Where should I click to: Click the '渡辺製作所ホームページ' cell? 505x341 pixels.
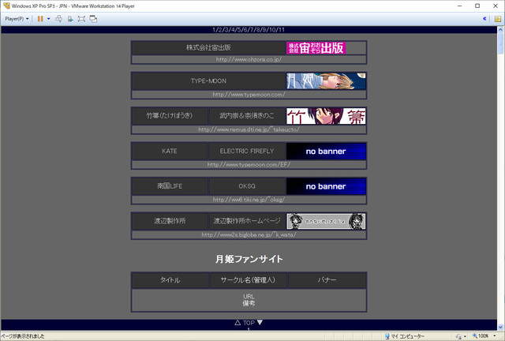coord(247,221)
